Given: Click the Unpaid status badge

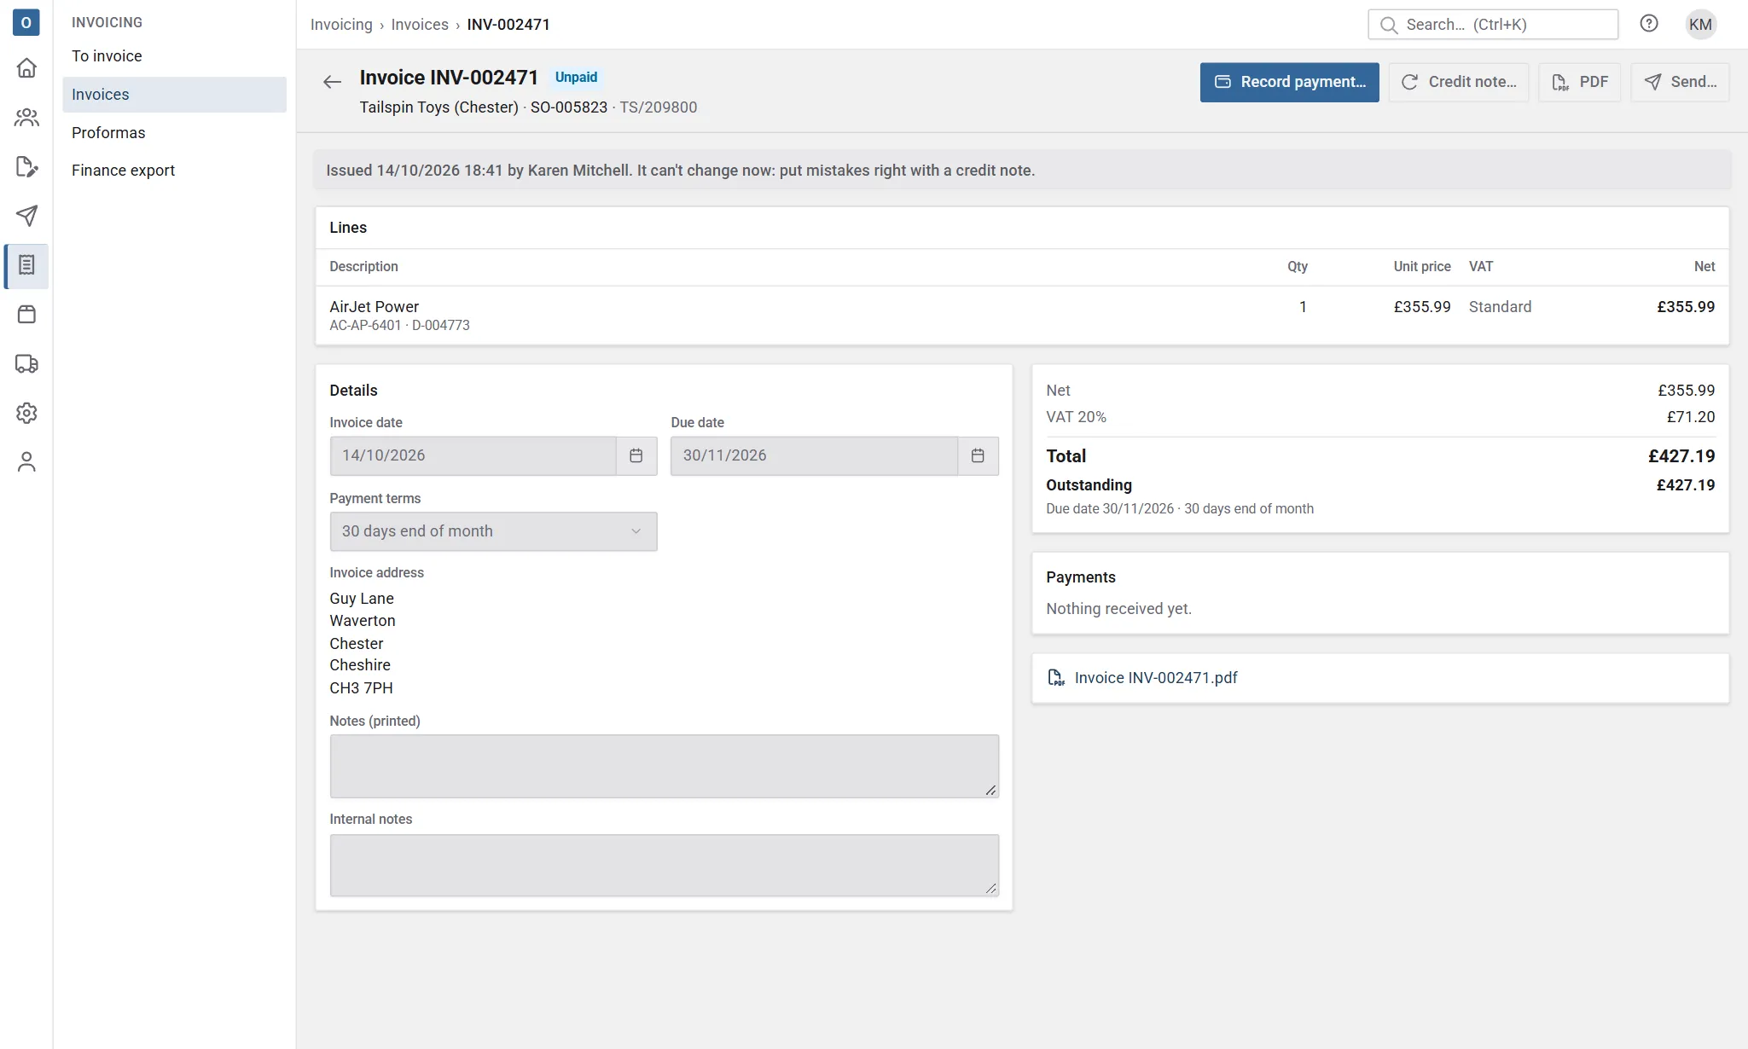Looking at the screenshot, I should point(576,78).
